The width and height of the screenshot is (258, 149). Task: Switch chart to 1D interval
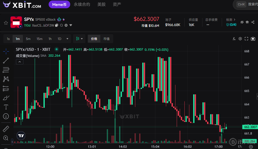tap(59, 39)
